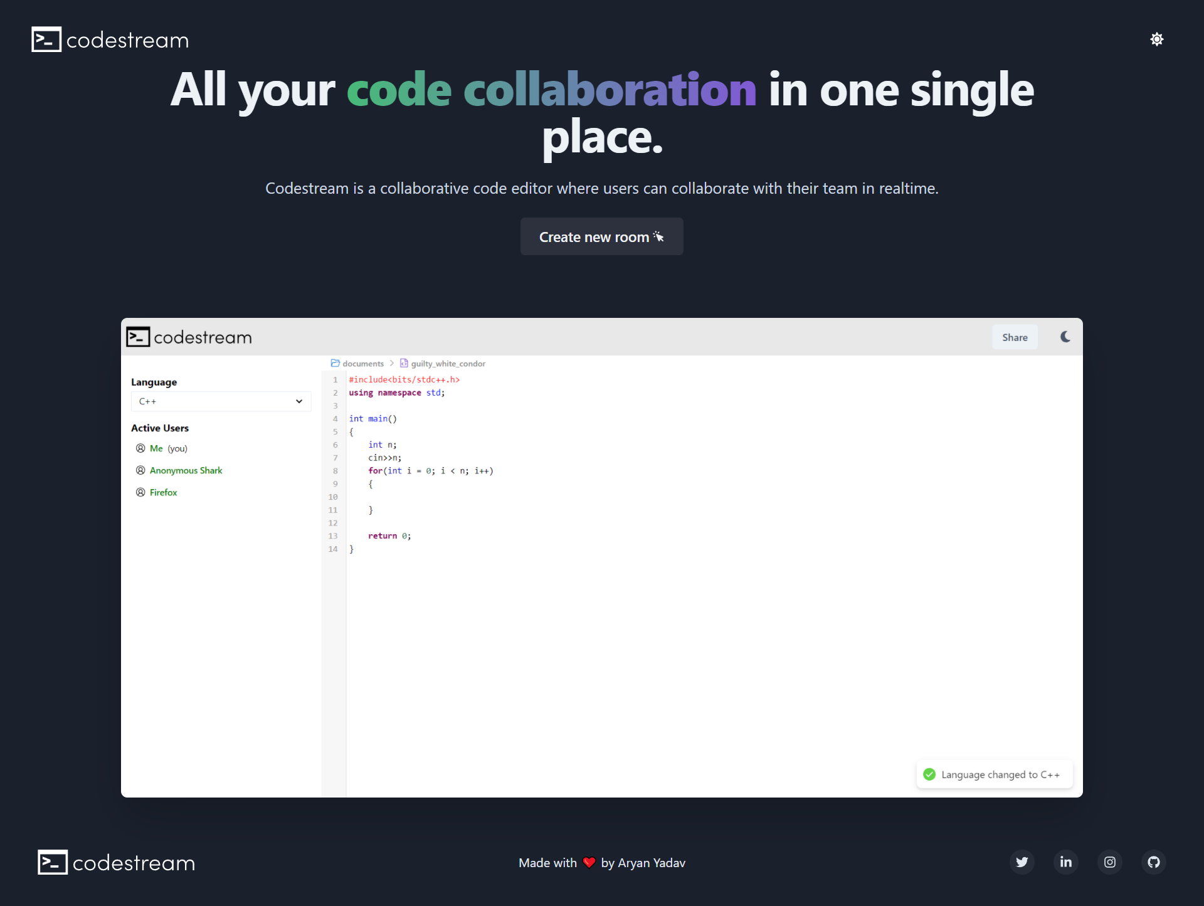
Task: Click the Share button in the preview
Action: 1014,337
